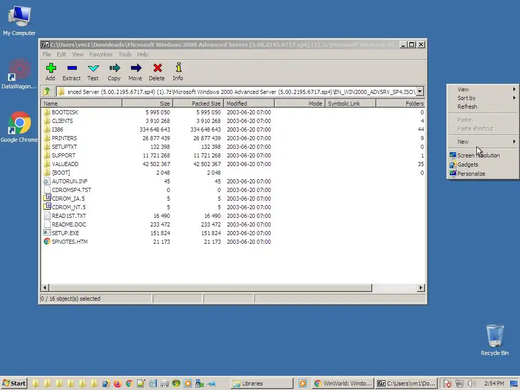Open the notepad icon in quick launch
520x390 pixels.
(x=141, y=384)
